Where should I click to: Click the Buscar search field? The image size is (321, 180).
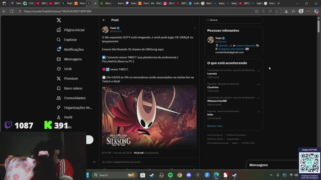pyautogui.click(x=234, y=20)
